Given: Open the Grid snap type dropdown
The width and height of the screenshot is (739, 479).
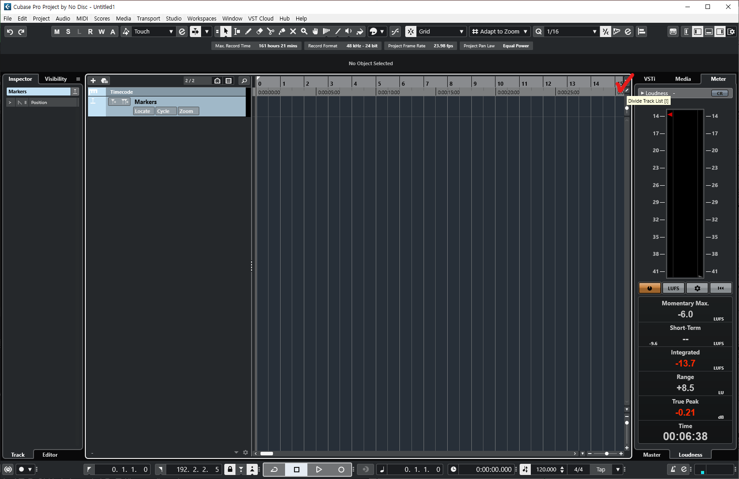Looking at the screenshot, I should [441, 32].
